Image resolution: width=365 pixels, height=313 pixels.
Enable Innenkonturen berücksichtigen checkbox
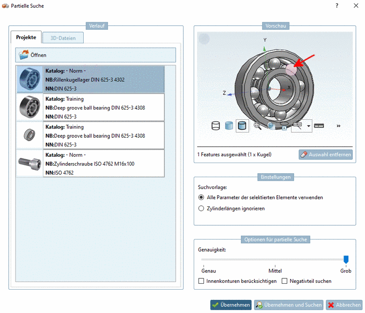[x=201, y=281]
